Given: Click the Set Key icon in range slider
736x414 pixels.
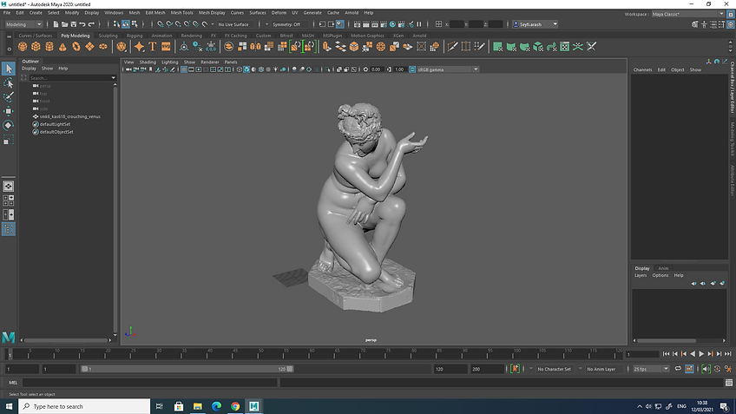Looking at the screenshot, I should click(515, 369).
